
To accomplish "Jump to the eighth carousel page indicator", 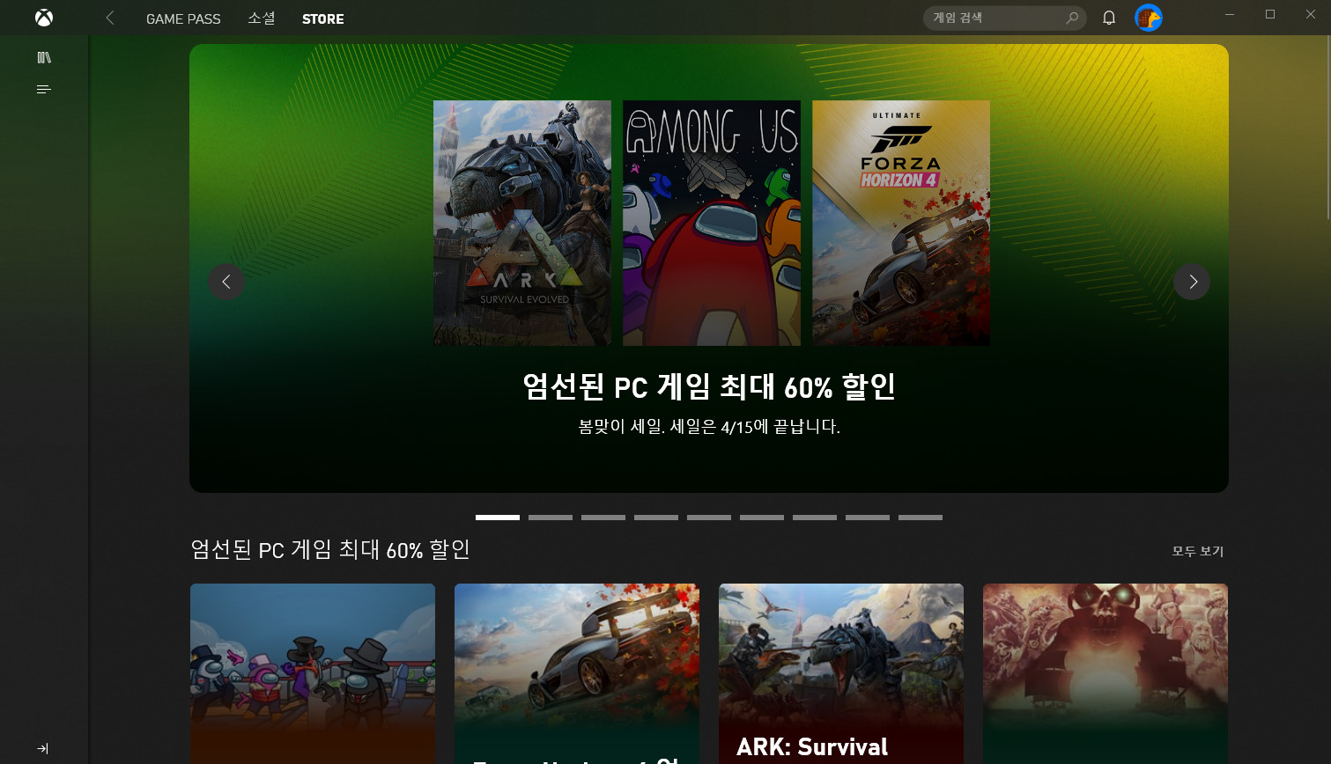I will tap(868, 518).
